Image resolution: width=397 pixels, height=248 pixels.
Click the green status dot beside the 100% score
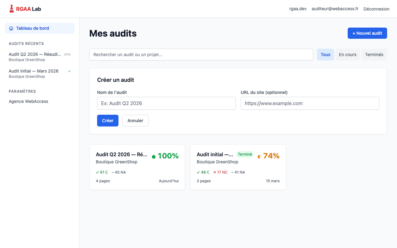pos(154,156)
